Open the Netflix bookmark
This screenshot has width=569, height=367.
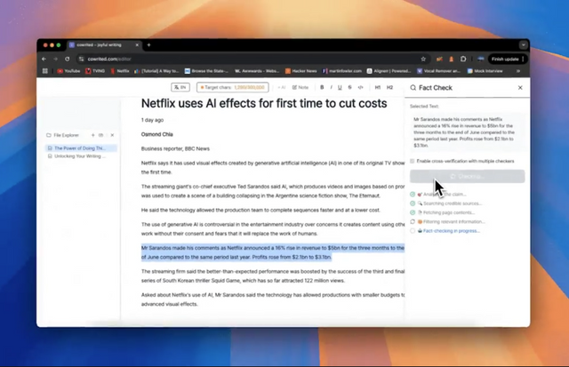(120, 71)
